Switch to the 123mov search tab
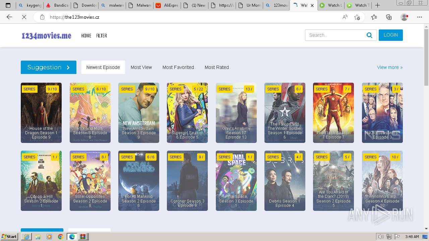The width and height of the screenshot is (429, 241). [x=276, y=5]
